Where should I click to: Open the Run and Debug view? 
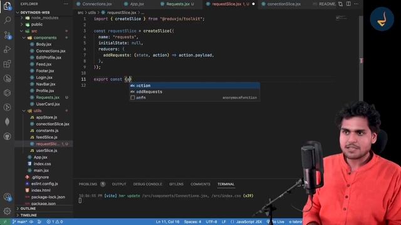coord(7,49)
